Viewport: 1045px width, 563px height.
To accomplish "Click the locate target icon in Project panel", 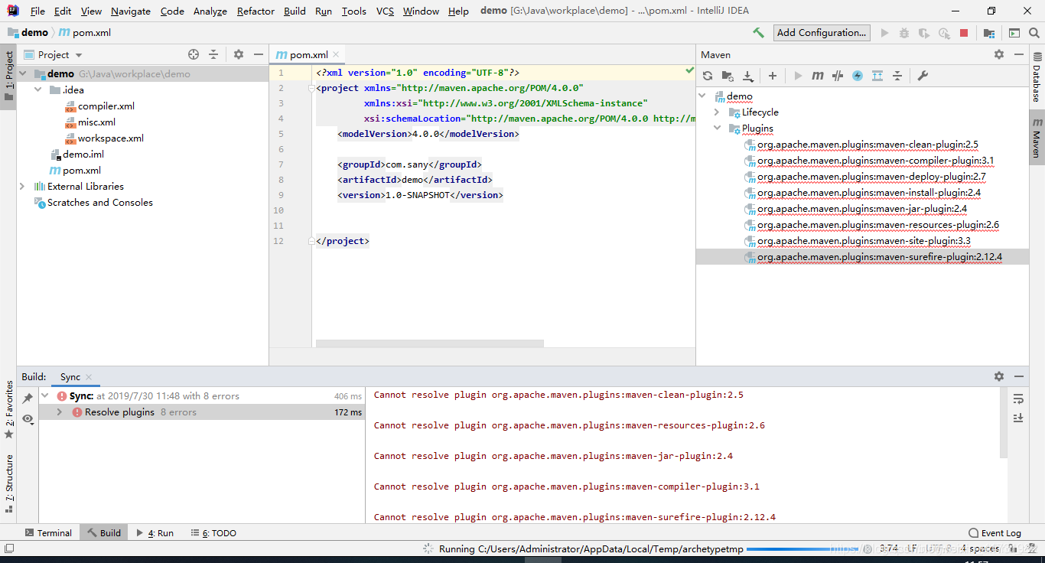I will (194, 54).
